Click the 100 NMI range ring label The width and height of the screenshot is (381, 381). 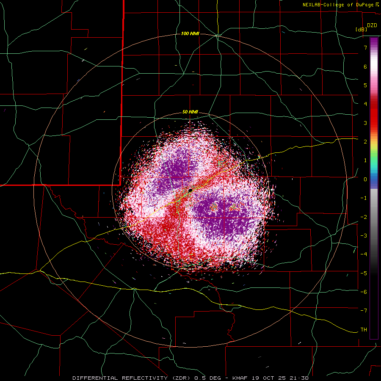[x=190, y=33]
